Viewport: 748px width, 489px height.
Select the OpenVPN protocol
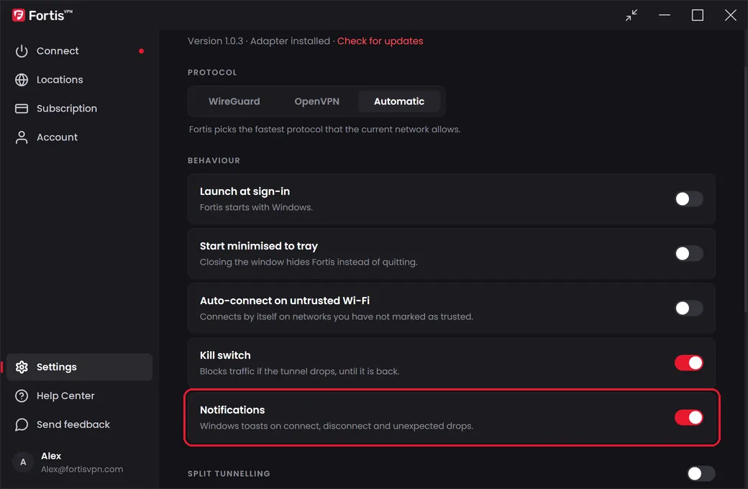316,101
